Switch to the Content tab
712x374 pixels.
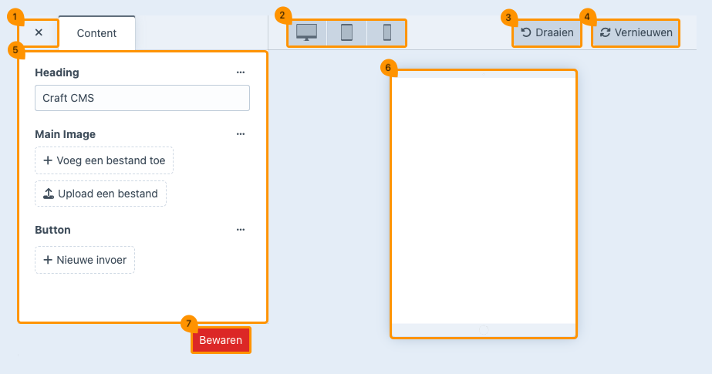click(x=96, y=33)
